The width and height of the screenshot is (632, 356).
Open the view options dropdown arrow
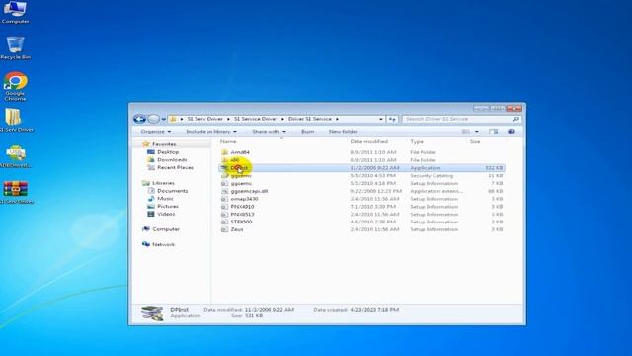477,132
